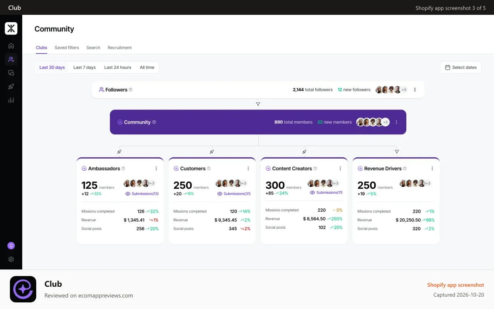Click the Ambassadors club icon

[84, 169]
